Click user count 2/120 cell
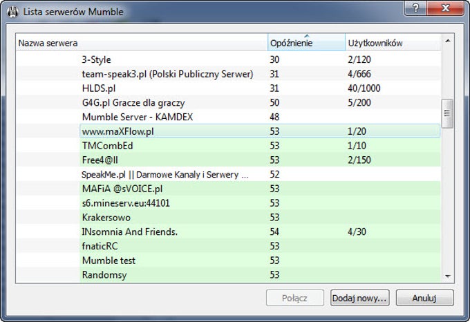Viewport: 470px width, 322px height. point(359,59)
